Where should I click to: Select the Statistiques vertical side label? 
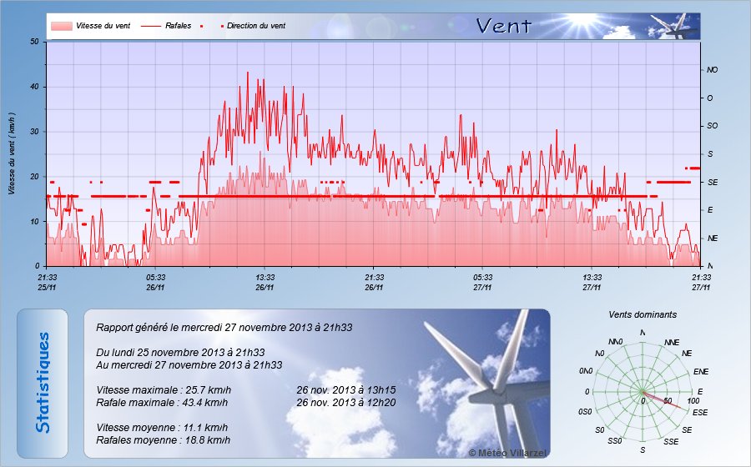click(43, 383)
